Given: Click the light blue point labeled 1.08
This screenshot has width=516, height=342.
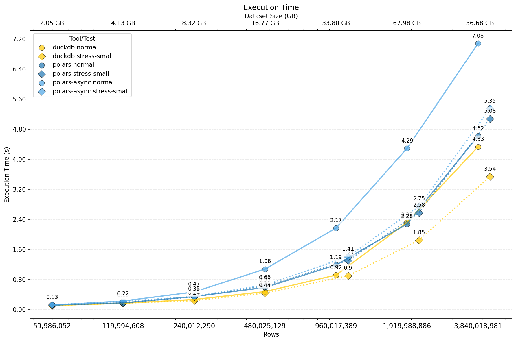Looking at the screenshot, I should pyautogui.click(x=265, y=269).
